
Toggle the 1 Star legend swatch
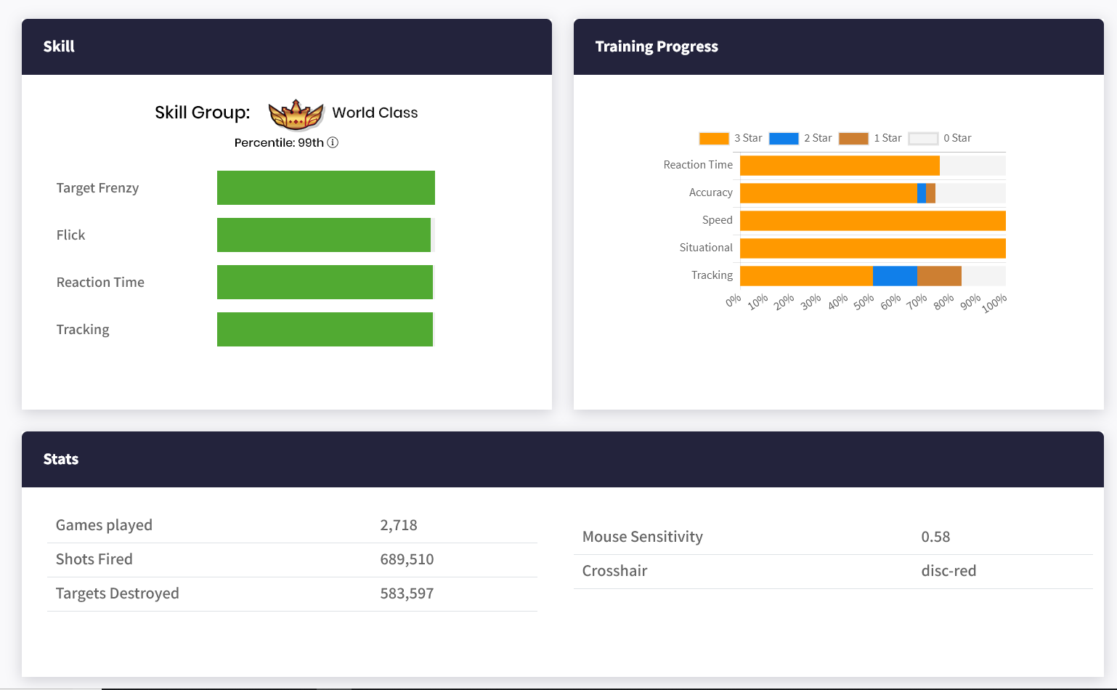point(853,139)
